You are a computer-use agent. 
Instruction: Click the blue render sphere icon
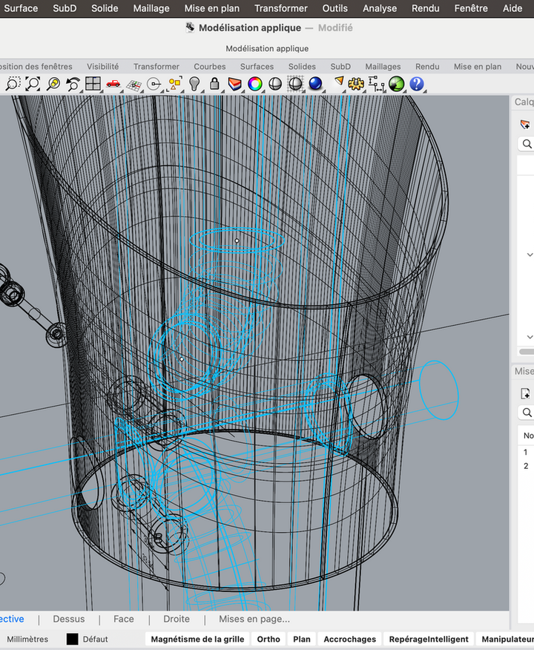[315, 84]
